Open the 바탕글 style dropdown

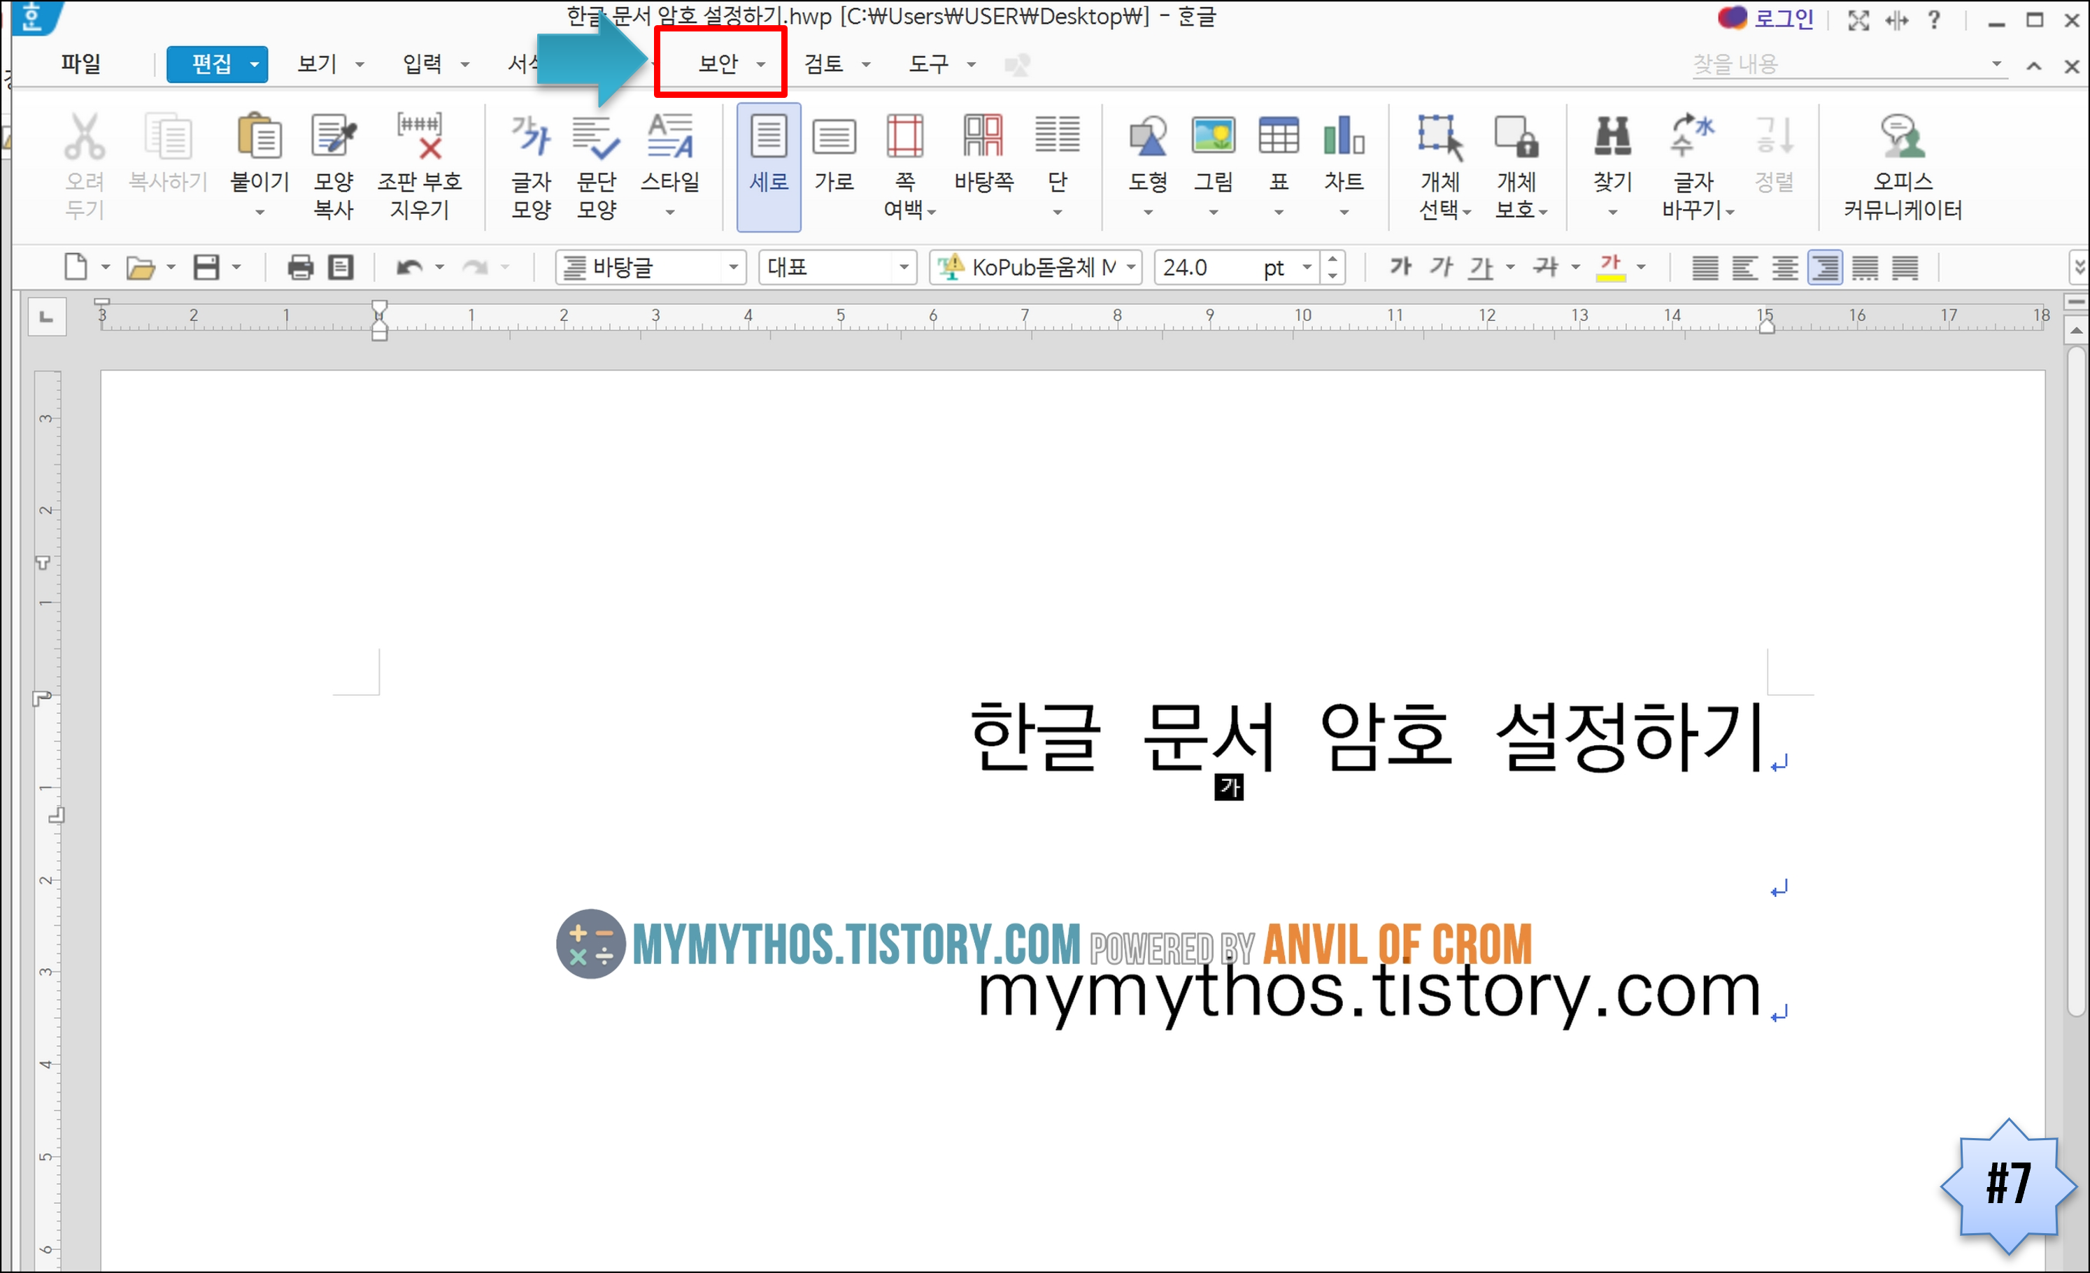pyautogui.click(x=733, y=268)
